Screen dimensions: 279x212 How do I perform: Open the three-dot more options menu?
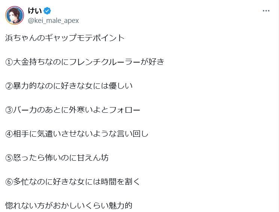click(266, 11)
